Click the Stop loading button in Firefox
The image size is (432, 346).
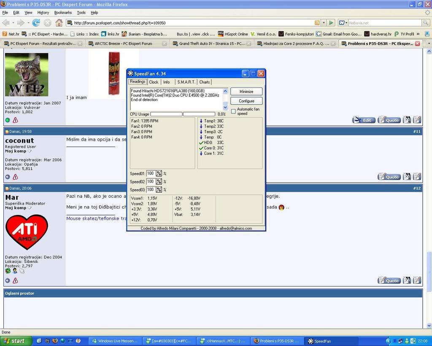click(x=48, y=23)
